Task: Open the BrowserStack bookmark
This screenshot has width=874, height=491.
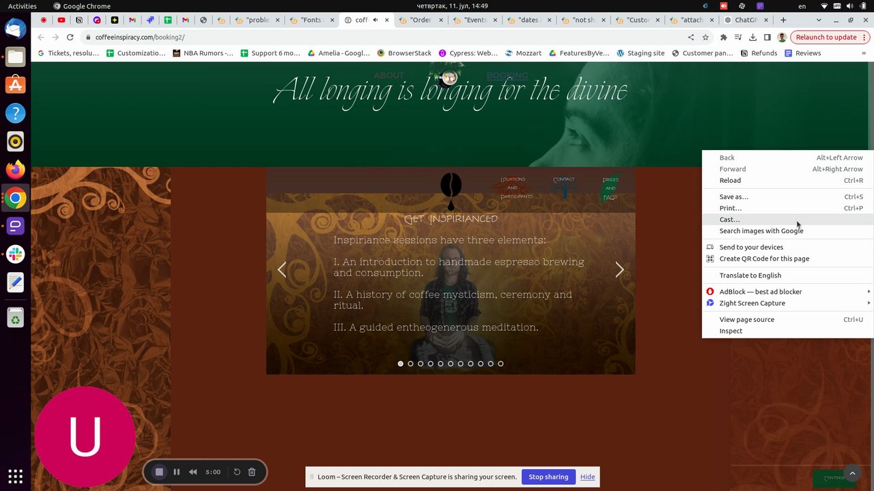Action: tap(404, 53)
